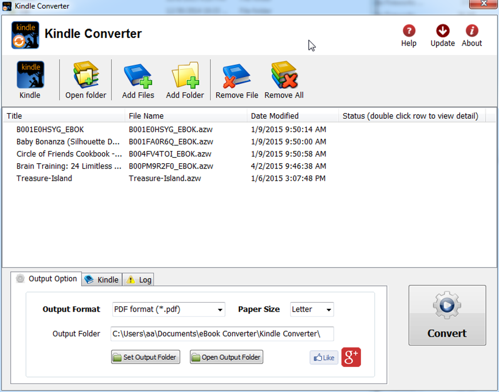Screen dimensions: 499x392
Task: Sort by the Date Modified column header
Action: [x=293, y=116]
